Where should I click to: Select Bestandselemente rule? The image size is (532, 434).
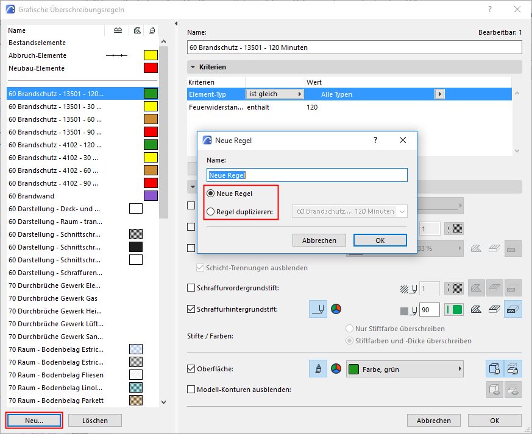click(x=82, y=43)
